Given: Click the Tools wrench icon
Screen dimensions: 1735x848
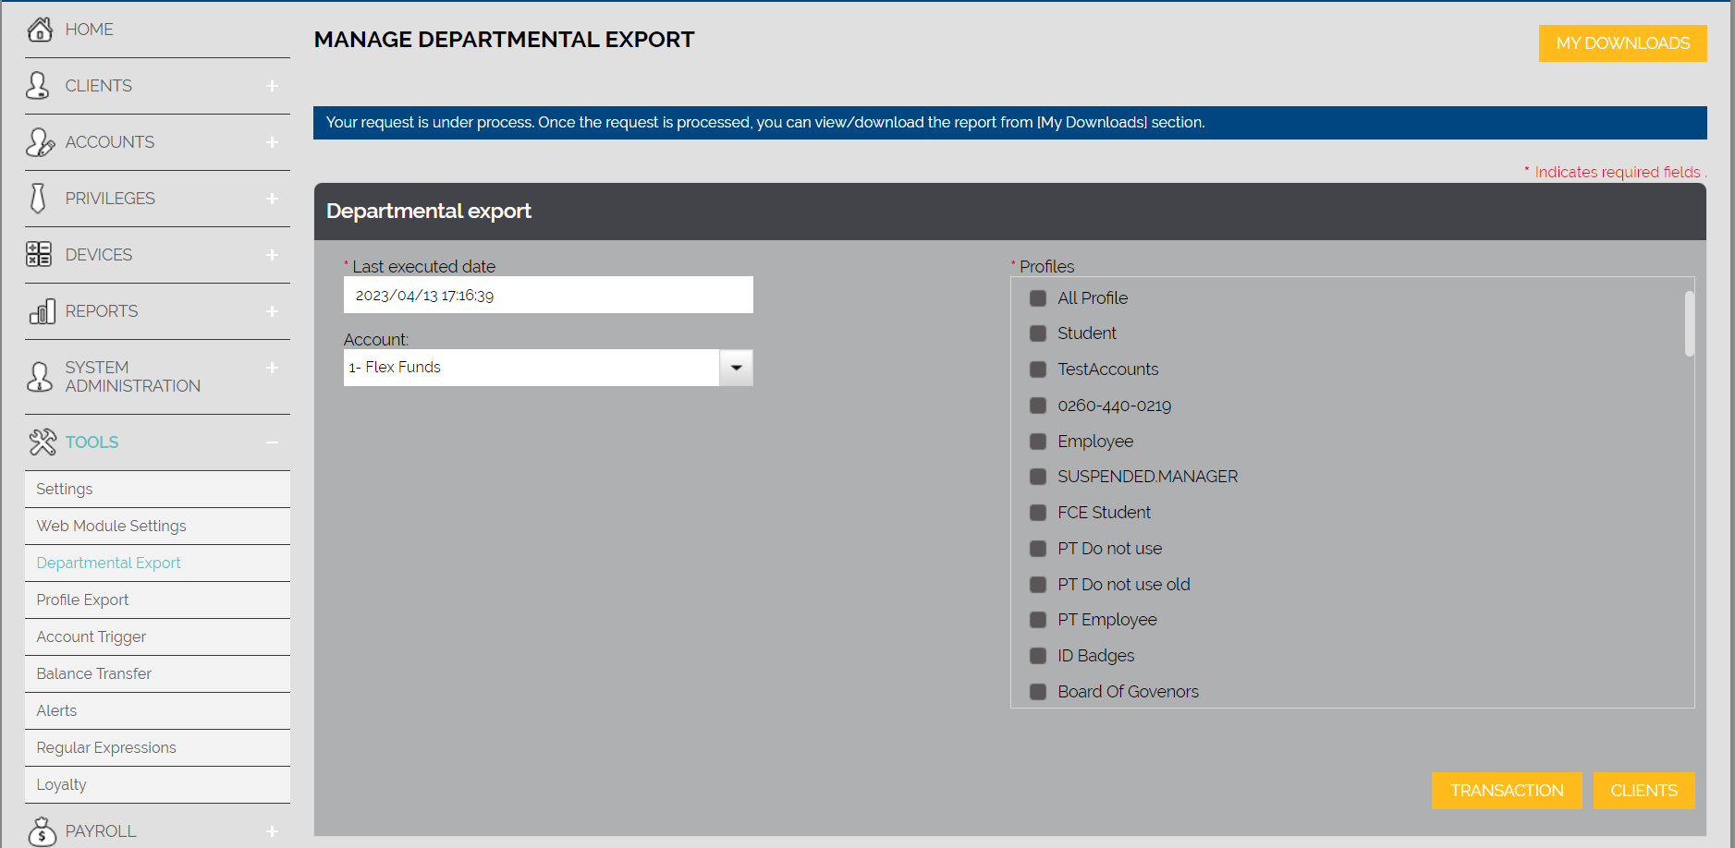Looking at the screenshot, I should point(42,442).
